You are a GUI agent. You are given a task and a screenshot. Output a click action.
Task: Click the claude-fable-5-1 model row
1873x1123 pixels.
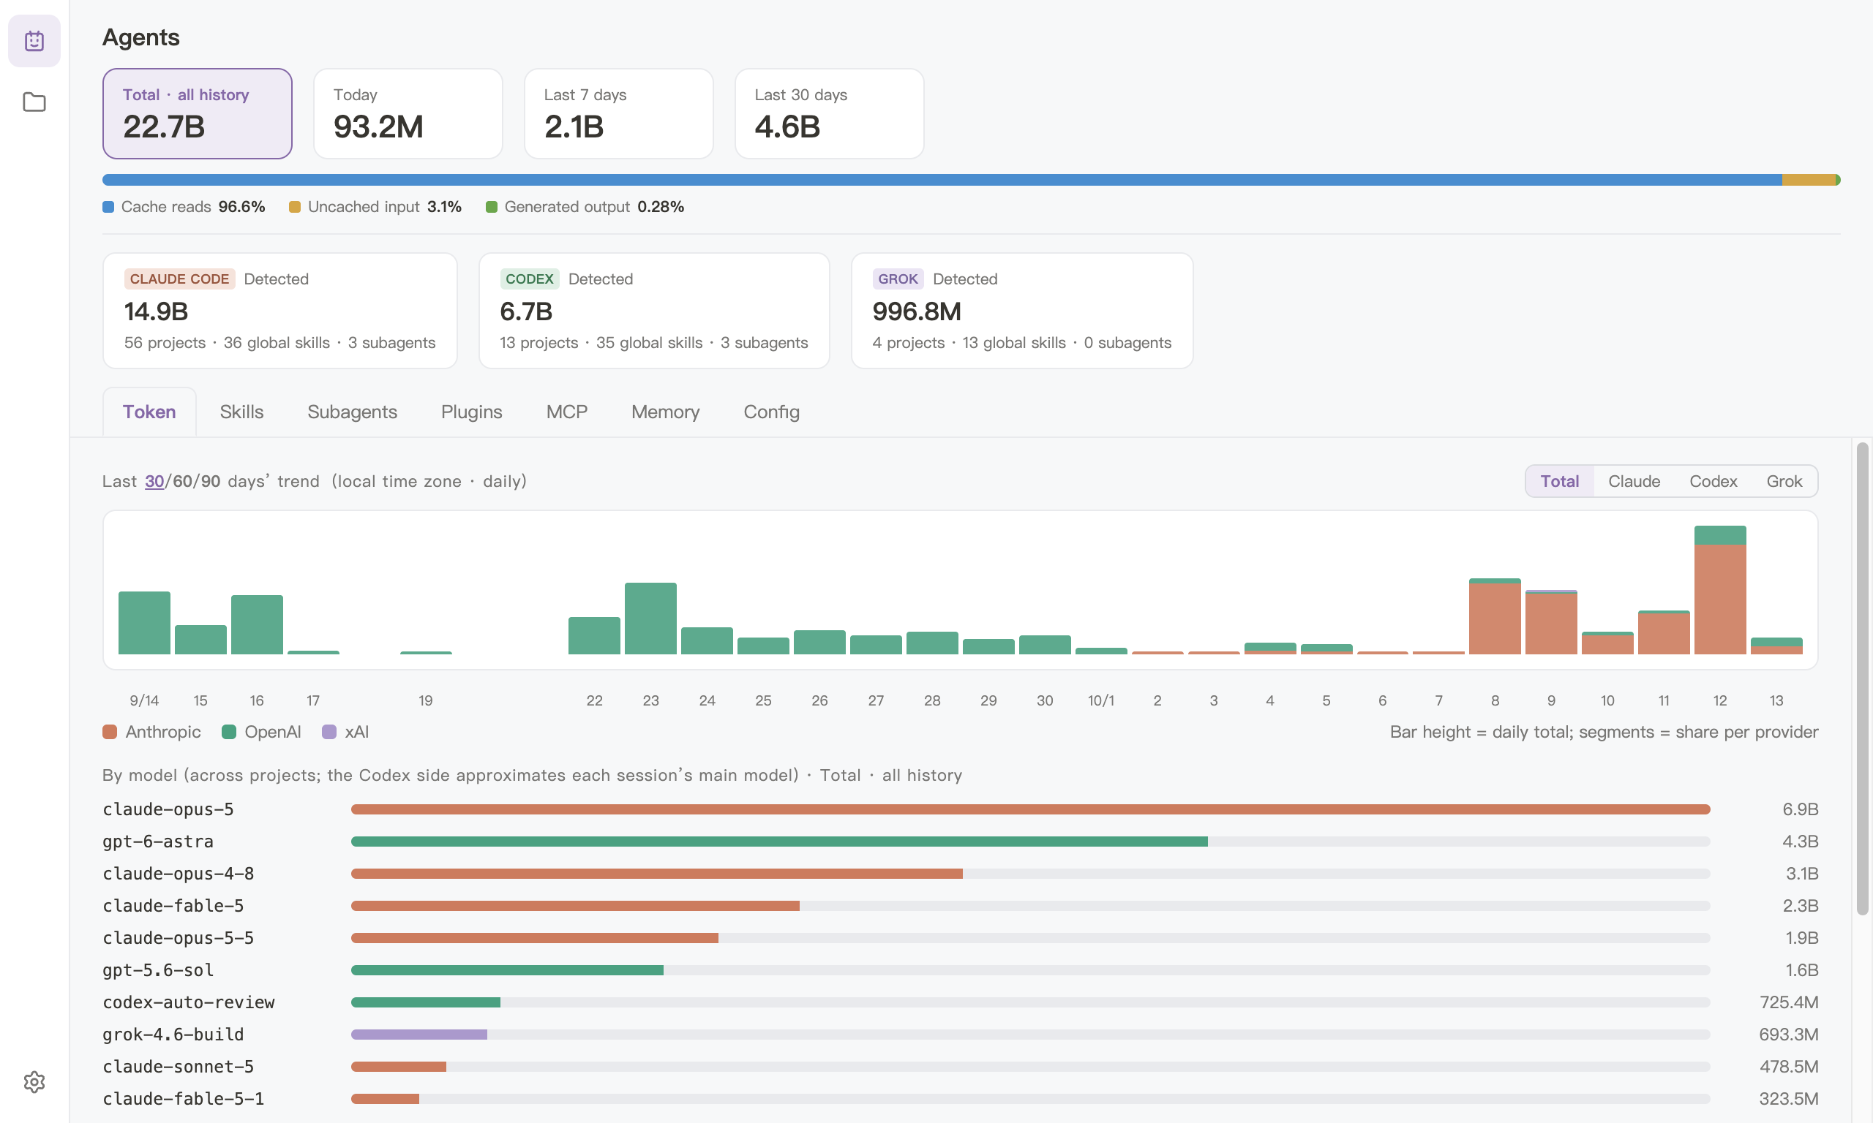tap(960, 1099)
